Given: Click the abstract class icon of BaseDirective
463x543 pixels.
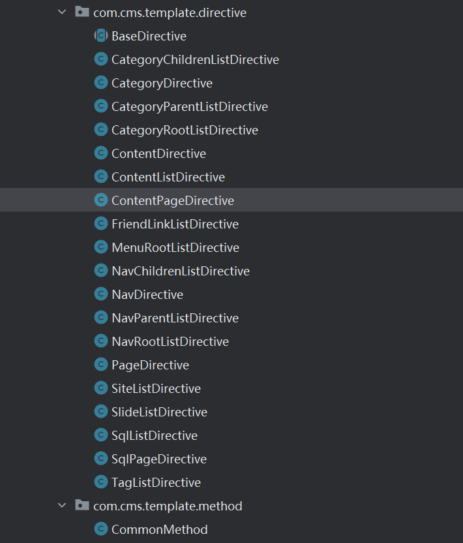Looking at the screenshot, I should pyautogui.click(x=101, y=35).
